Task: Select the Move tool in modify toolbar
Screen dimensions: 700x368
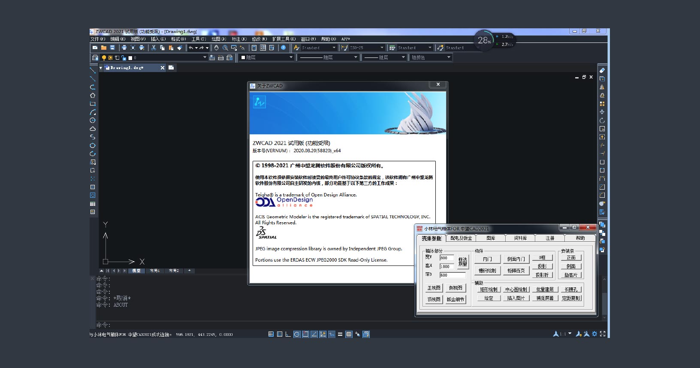Action: coord(602,112)
